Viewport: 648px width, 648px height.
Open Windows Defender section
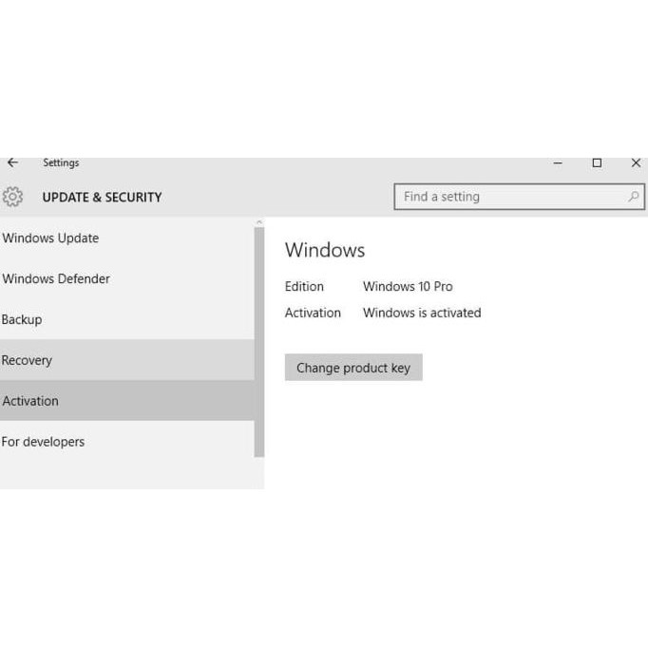(127, 278)
